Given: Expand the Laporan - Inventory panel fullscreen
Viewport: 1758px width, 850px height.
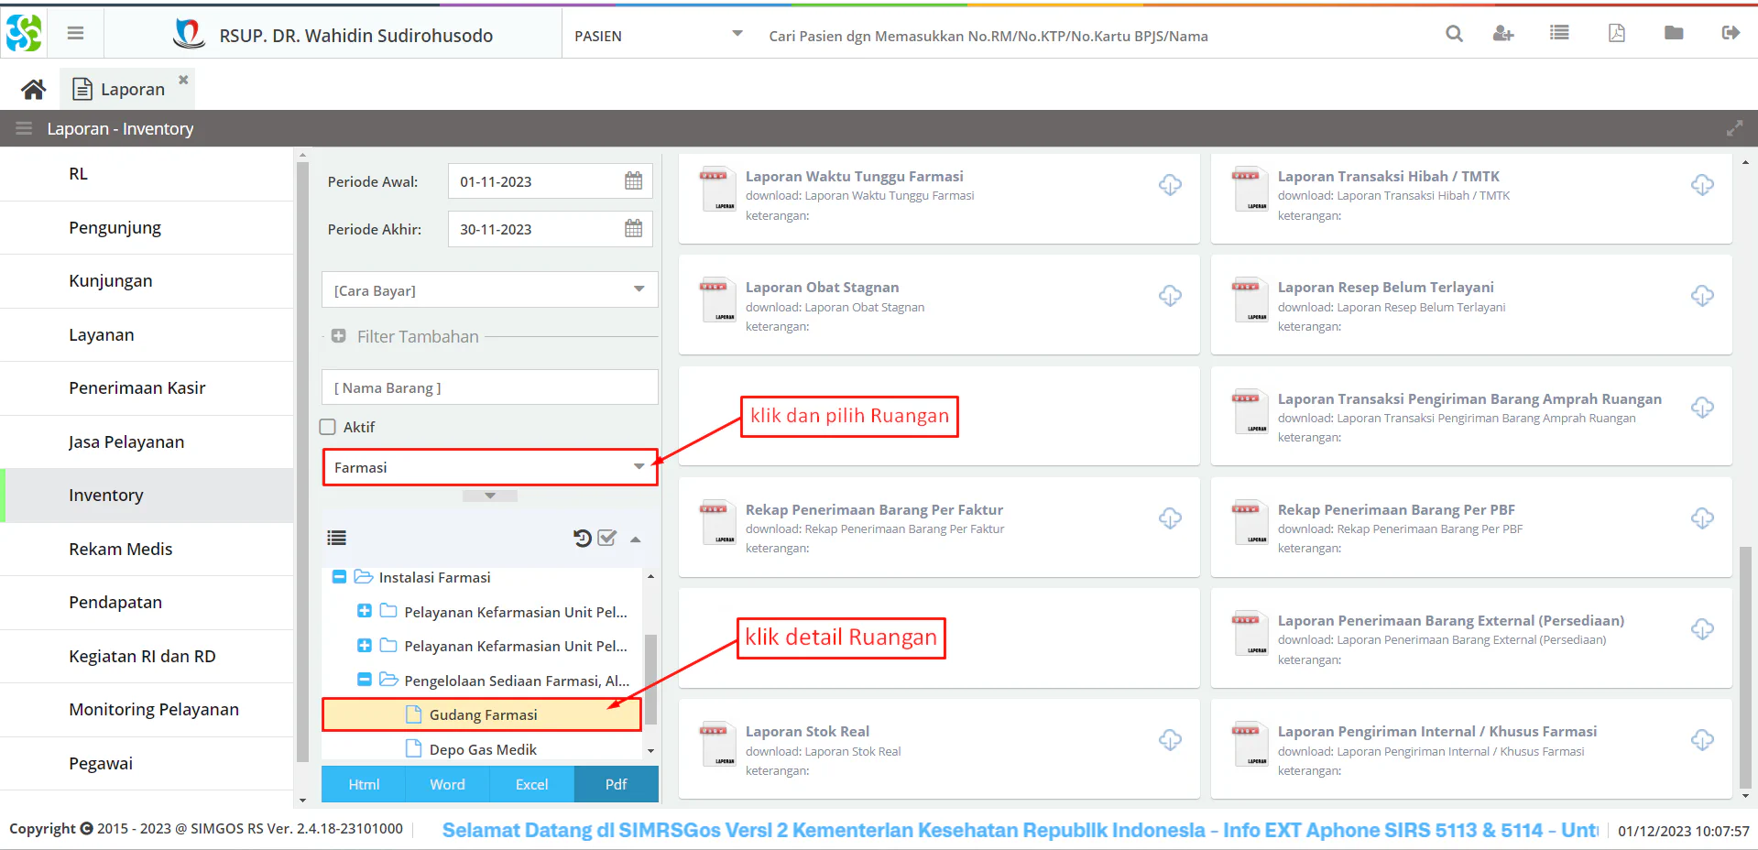Looking at the screenshot, I should 1734,128.
